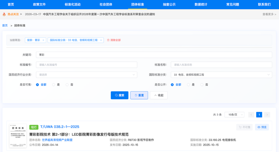Remove the 国际标准分类 filter tag

tap(101, 40)
